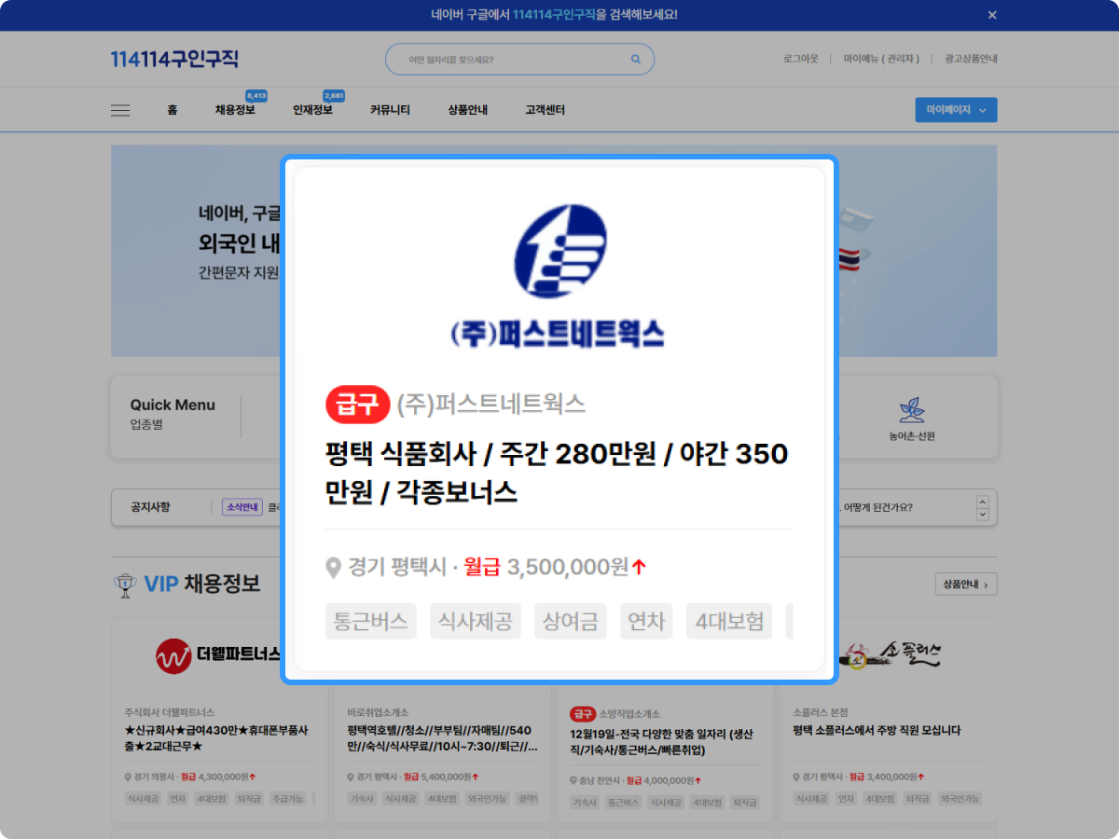Click the 농어촌-선원 plant icon

point(911,410)
